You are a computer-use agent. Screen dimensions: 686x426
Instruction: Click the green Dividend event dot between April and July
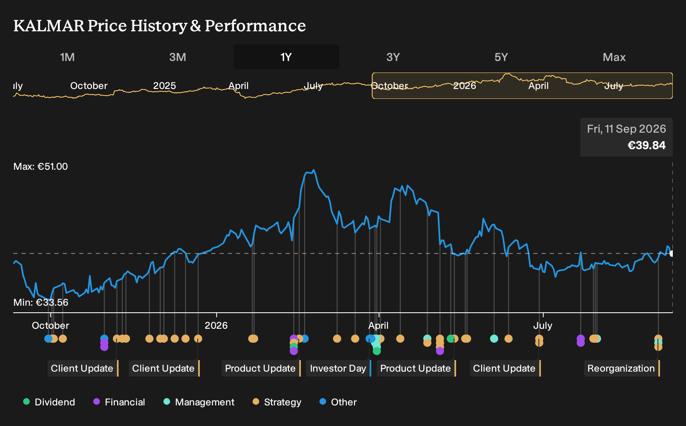[451, 339]
